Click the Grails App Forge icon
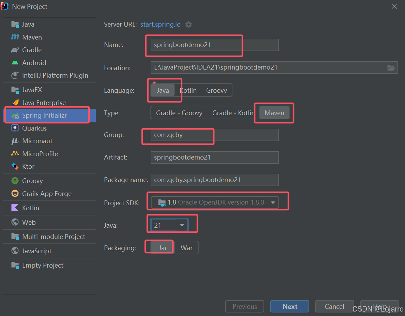 [15, 194]
